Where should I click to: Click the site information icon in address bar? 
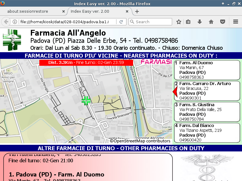(x=15, y=22)
